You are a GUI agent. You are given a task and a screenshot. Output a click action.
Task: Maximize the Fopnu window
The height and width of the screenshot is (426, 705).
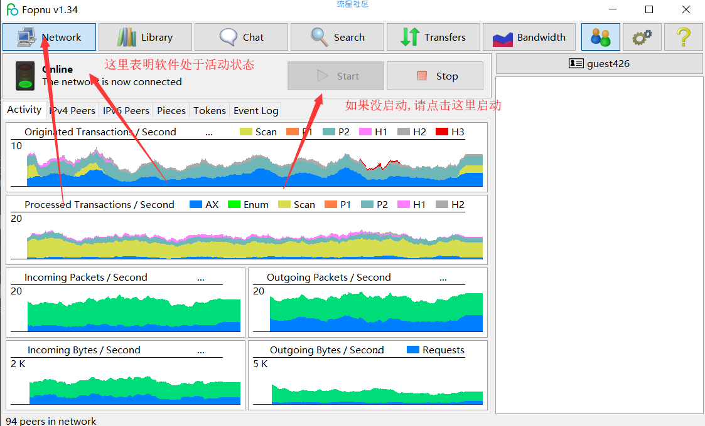649,9
